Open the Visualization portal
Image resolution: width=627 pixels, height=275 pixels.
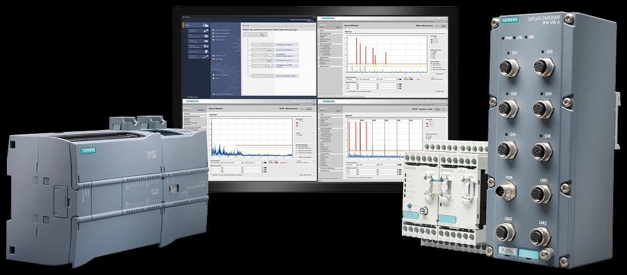point(199,51)
